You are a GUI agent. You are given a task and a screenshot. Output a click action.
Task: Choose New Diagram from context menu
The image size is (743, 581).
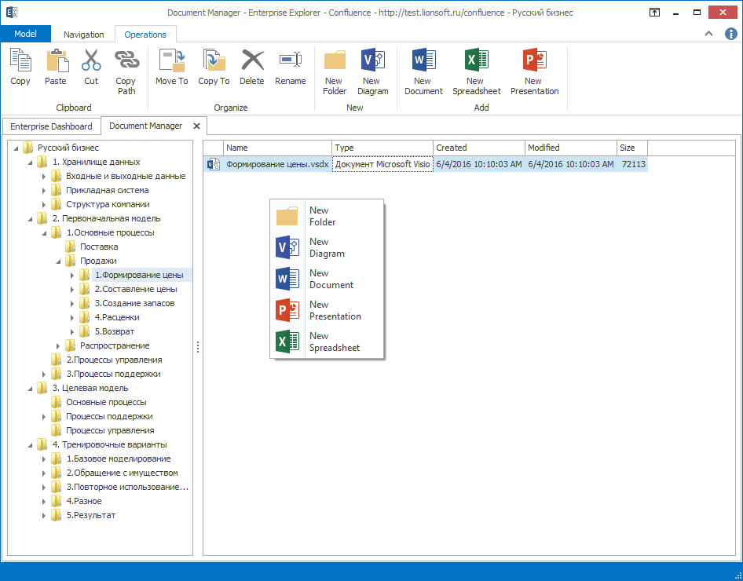pos(326,247)
